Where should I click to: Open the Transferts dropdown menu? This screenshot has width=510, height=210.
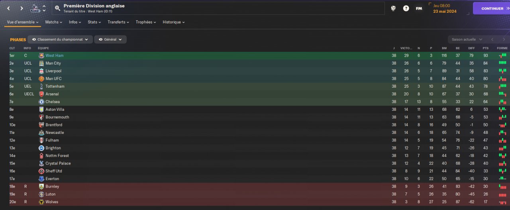pos(118,22)
